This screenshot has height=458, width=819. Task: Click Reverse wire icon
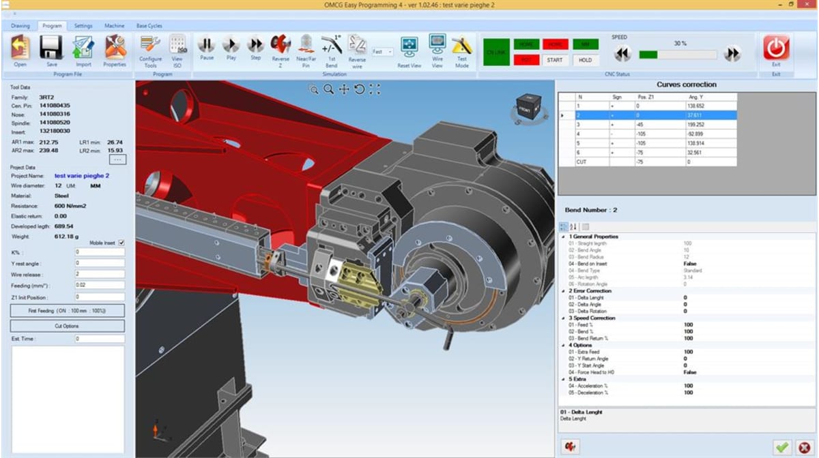coord(357,44)
